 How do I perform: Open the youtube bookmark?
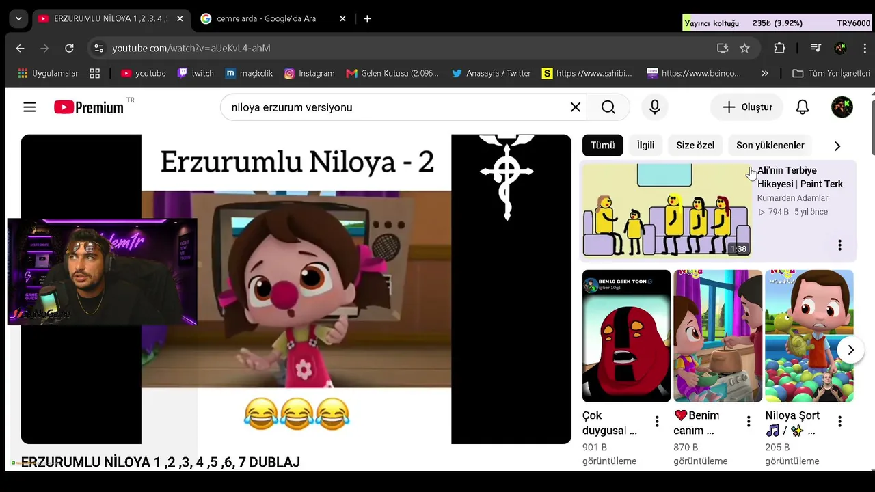tap(144, 73)
